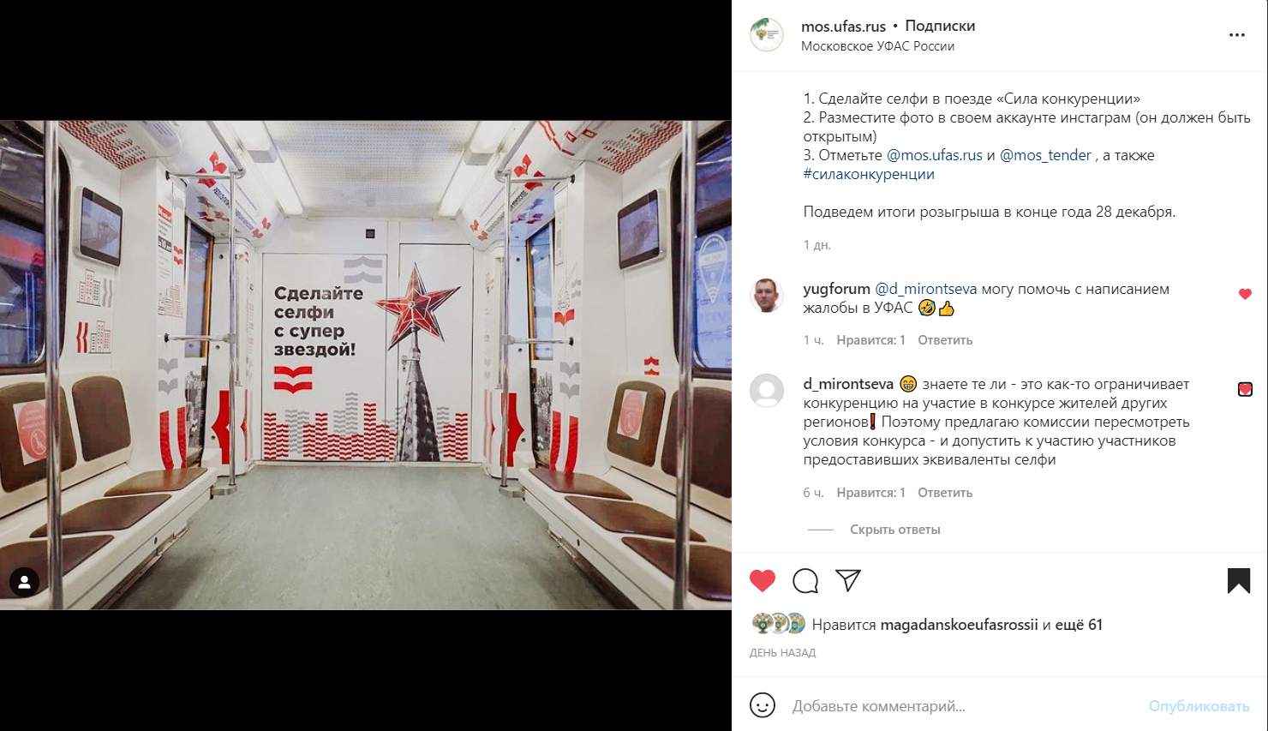Image resolution: width=1268 pixels, height=731 pixels.
Task: Open the three dots post options menu
Action: [1236, 35]
